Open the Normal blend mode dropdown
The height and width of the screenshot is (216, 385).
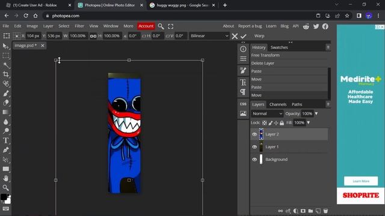click(267, 113)
